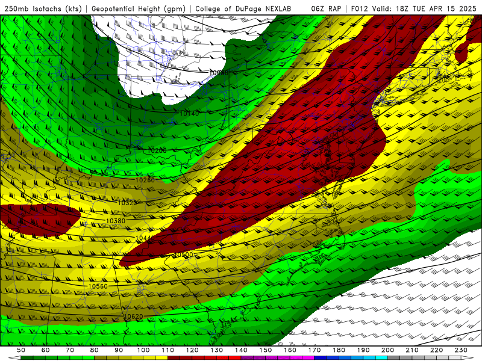Screen dimensions: 482x361
Task: Click the 10500 height contour label
Action: click(184, 255)
